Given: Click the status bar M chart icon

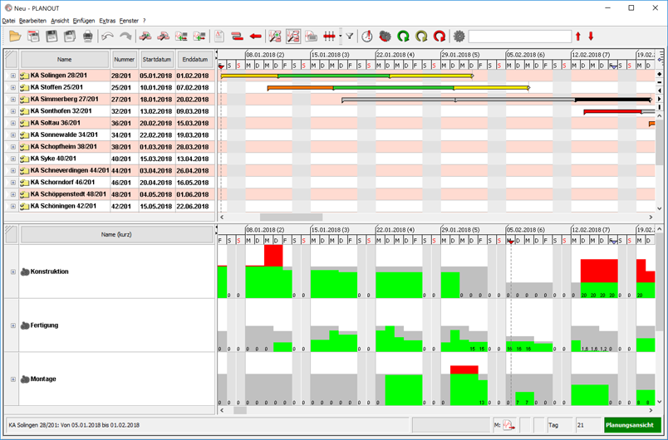Looking at the screenshot, I should [508, 425].
